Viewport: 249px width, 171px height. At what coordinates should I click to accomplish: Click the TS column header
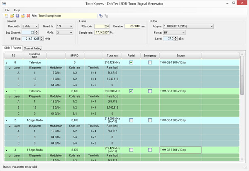coord(14,56)
